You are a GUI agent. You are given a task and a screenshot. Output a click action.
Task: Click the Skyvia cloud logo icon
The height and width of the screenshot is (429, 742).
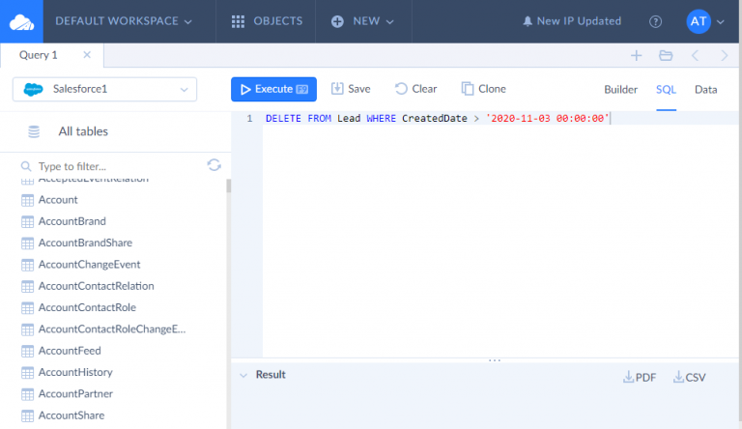pos(19,20)
